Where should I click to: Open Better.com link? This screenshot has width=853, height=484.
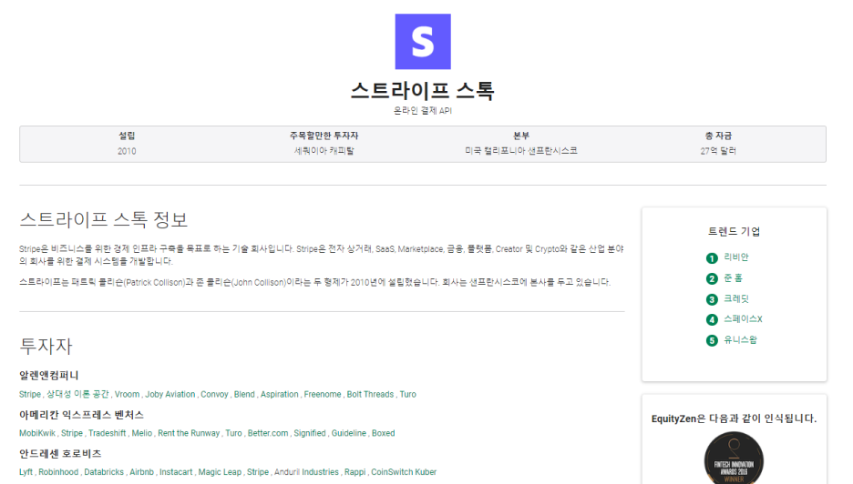point(268,433)
